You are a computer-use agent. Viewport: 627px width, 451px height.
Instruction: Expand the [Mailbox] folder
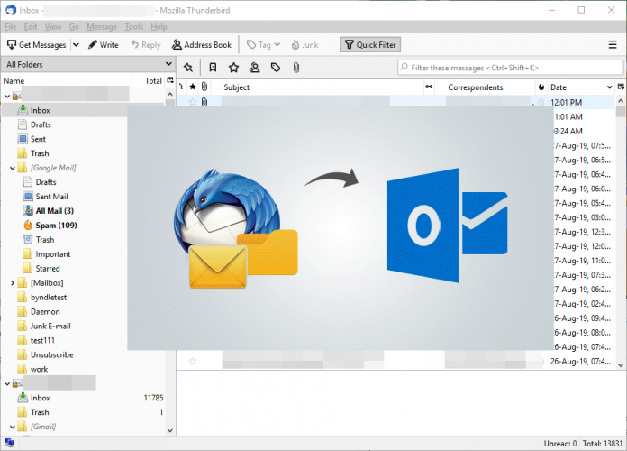13,282
